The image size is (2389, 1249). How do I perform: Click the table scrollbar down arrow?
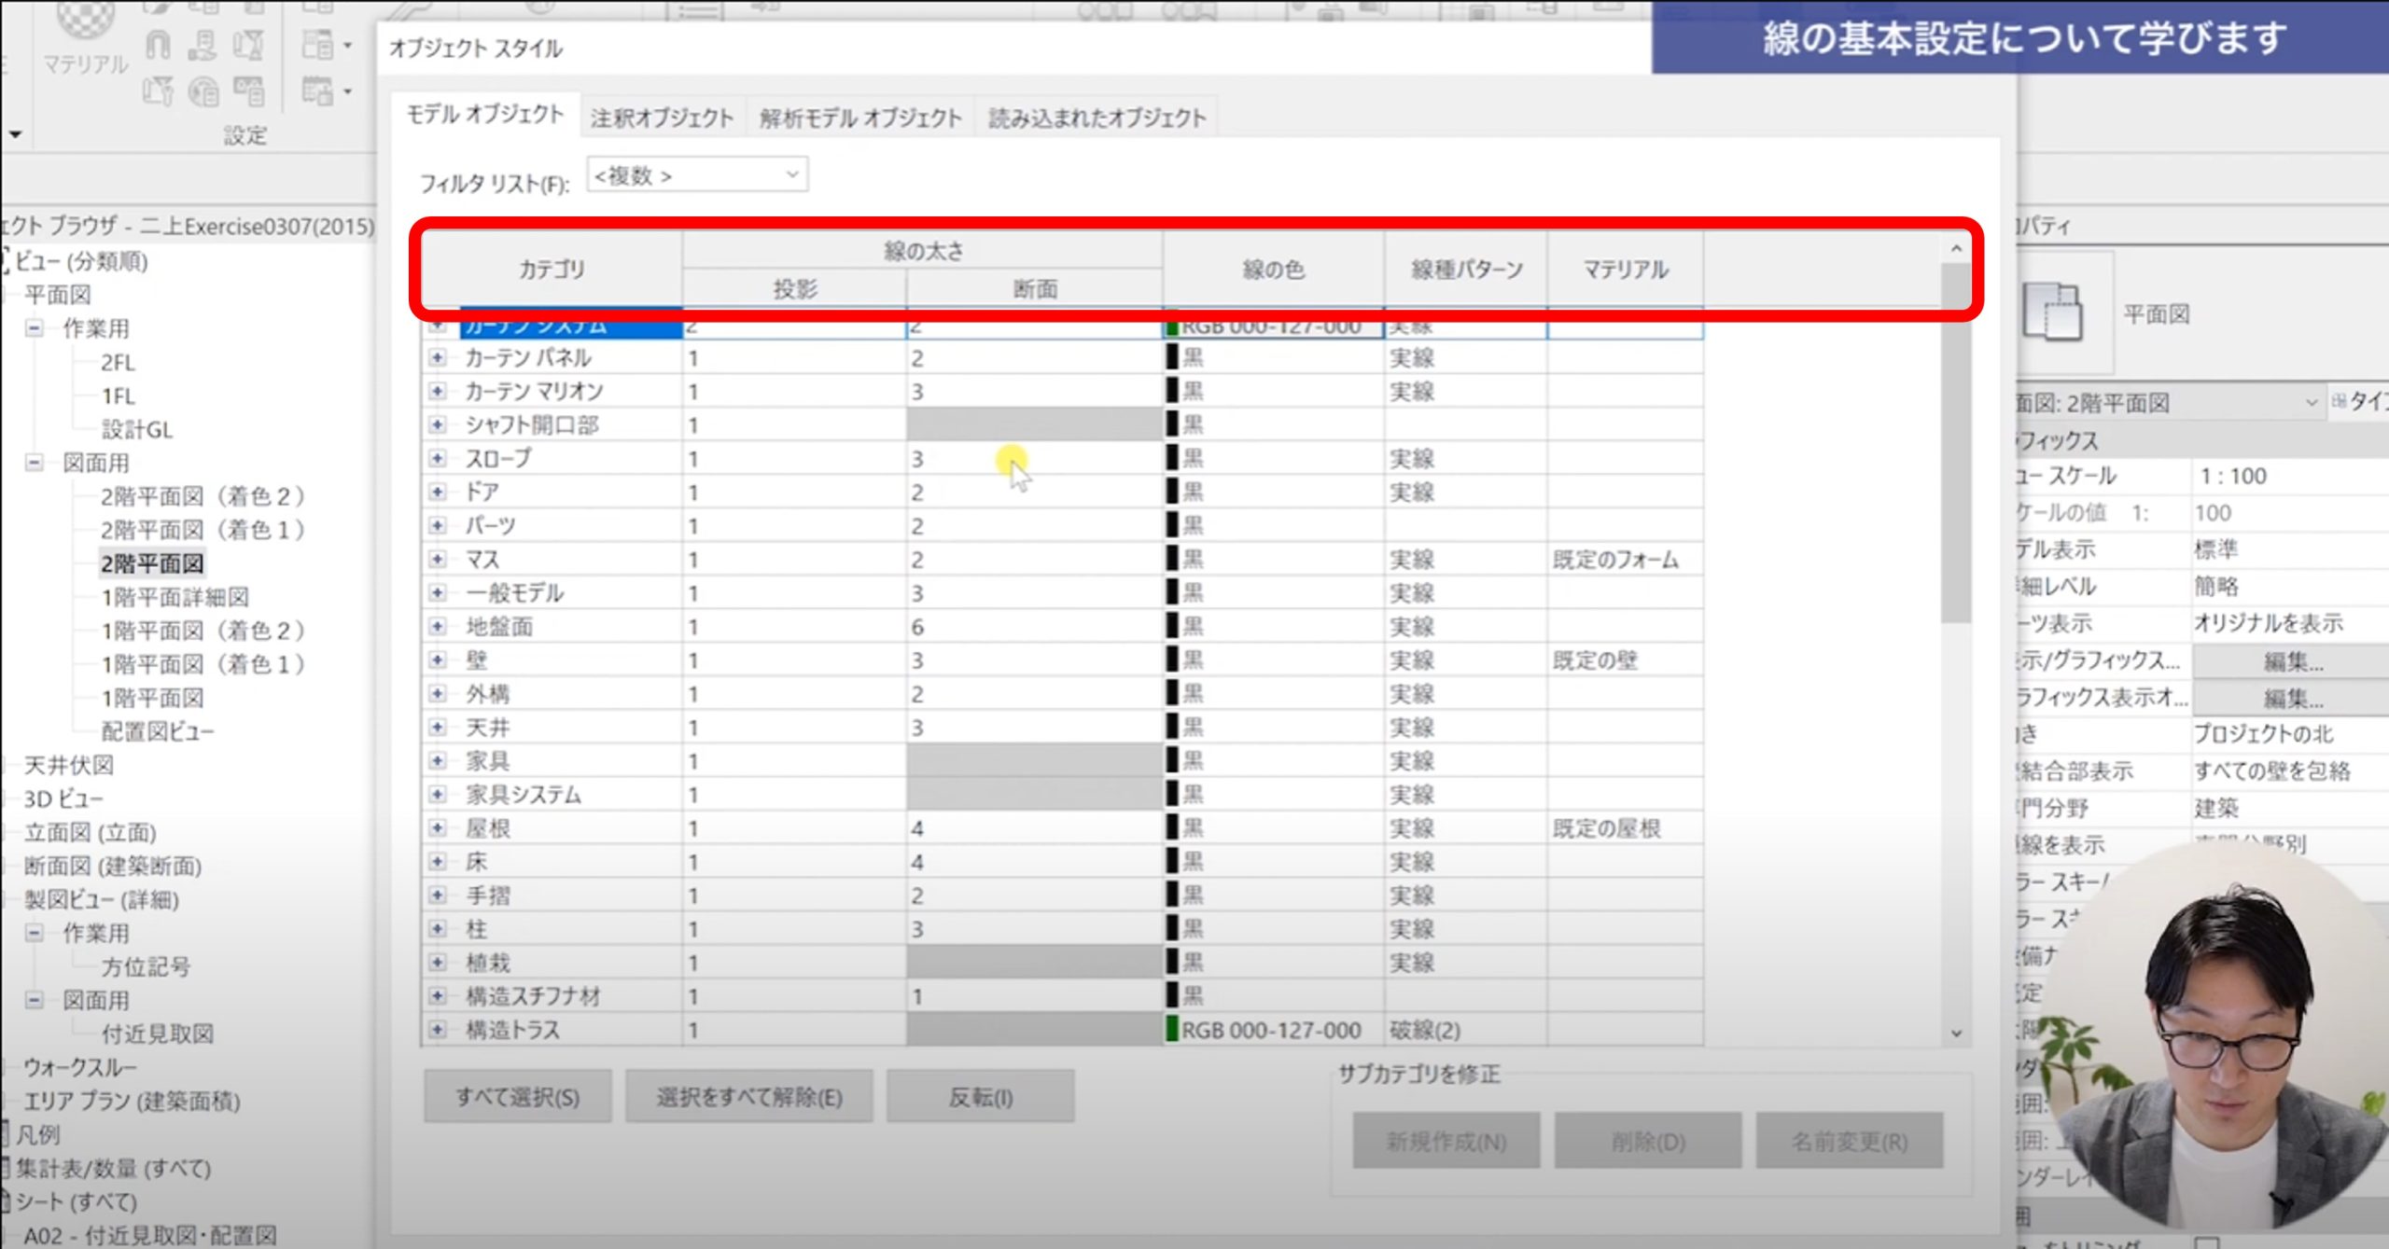pos(1956,1034)
